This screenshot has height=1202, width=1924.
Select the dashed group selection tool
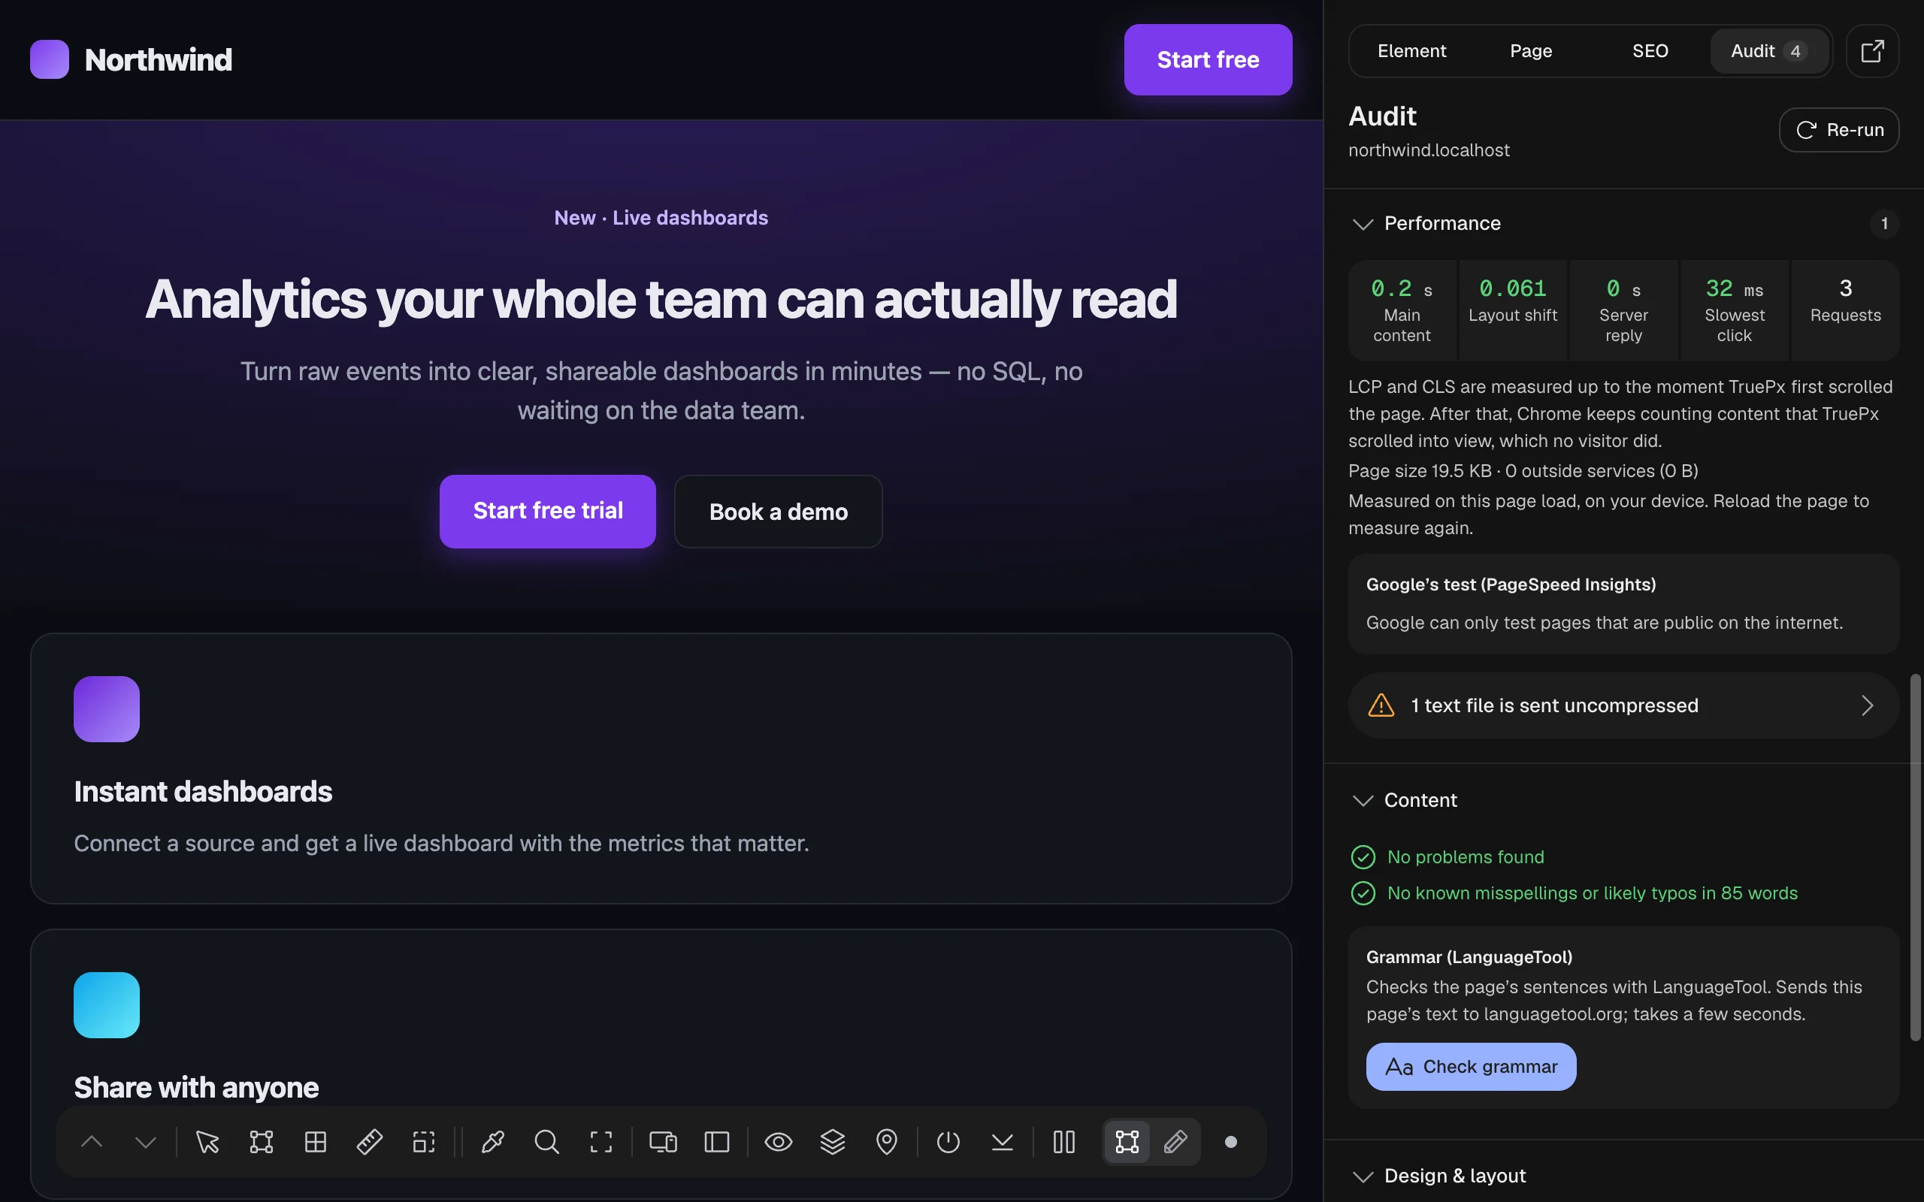pos(424,1143)
